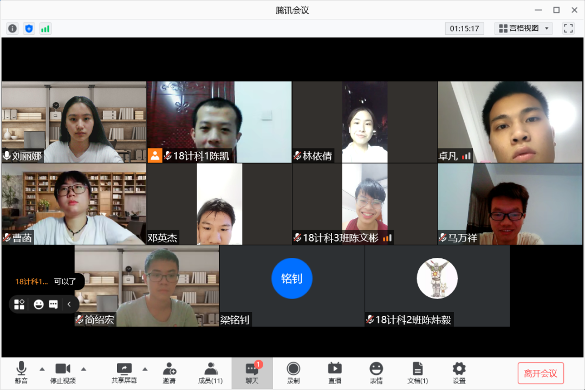Click the muted mic icon beside 曹菡
The height and width of the screenshot is (390, 585).
click(6, 238)
